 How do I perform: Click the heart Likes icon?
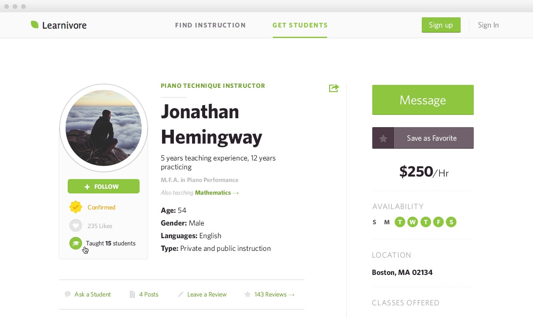coord(76,226)
